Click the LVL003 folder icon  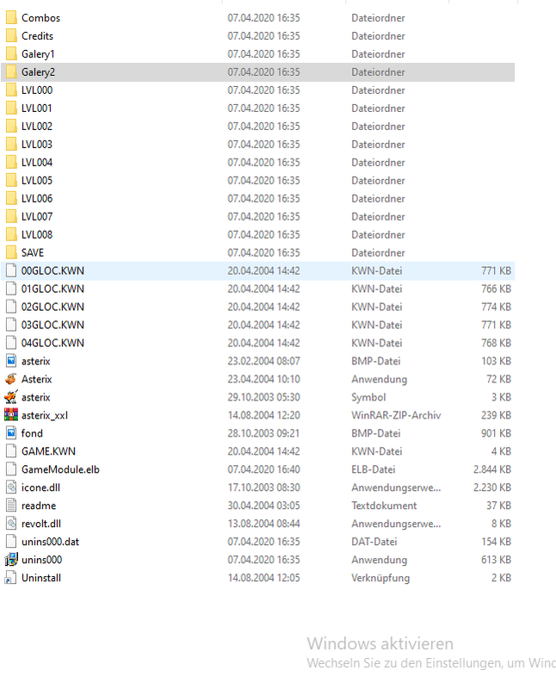pyautogui.click(x=11, y=144)
